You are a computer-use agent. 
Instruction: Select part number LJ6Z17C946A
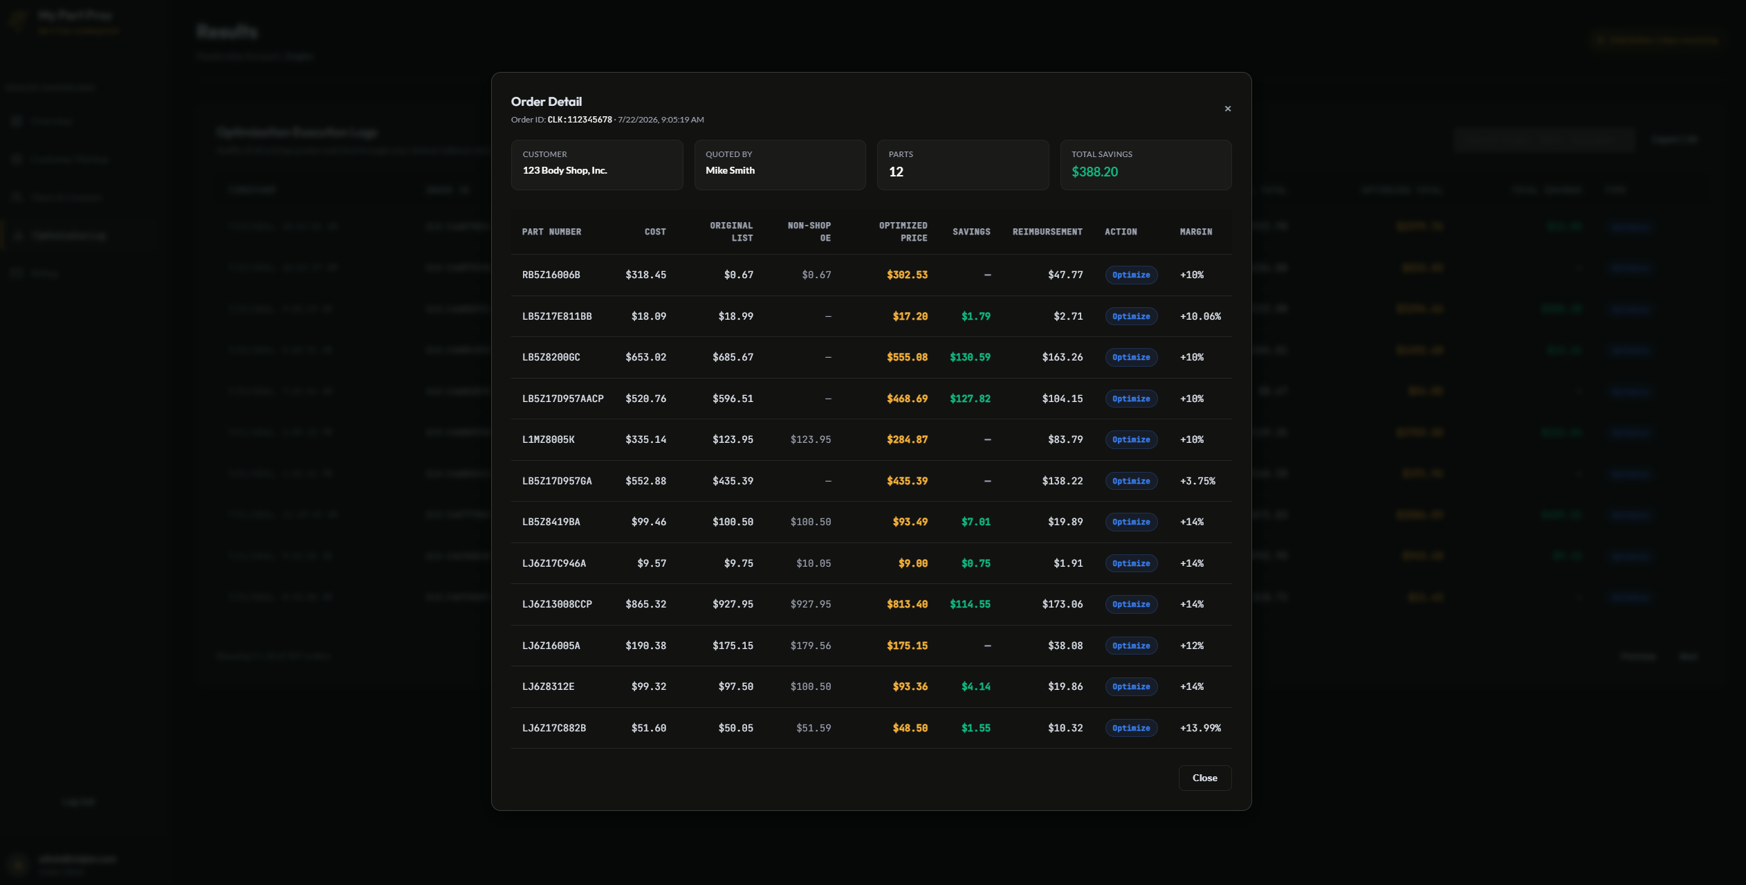coord(554,563)
